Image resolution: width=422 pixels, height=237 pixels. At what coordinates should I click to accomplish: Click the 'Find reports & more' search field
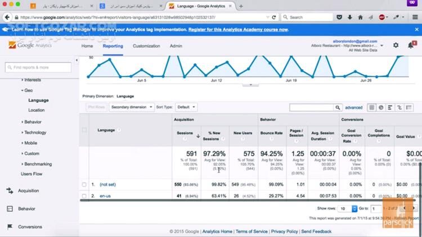tap(38, 67)
